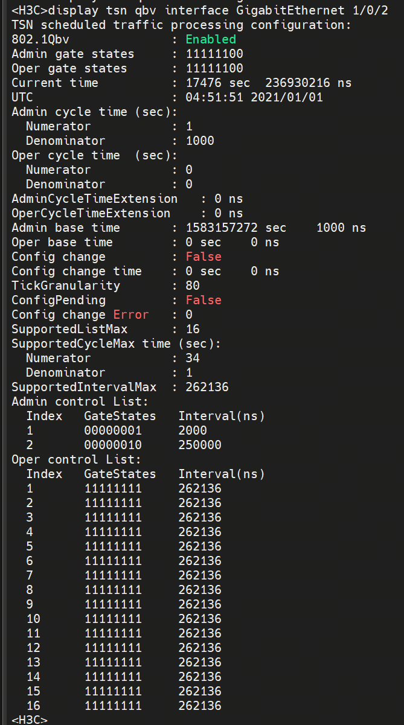Image resolution: width=404 pixels, height=725 pixels.
Task: Click the Oper control List heading
Action: [80, 459]
